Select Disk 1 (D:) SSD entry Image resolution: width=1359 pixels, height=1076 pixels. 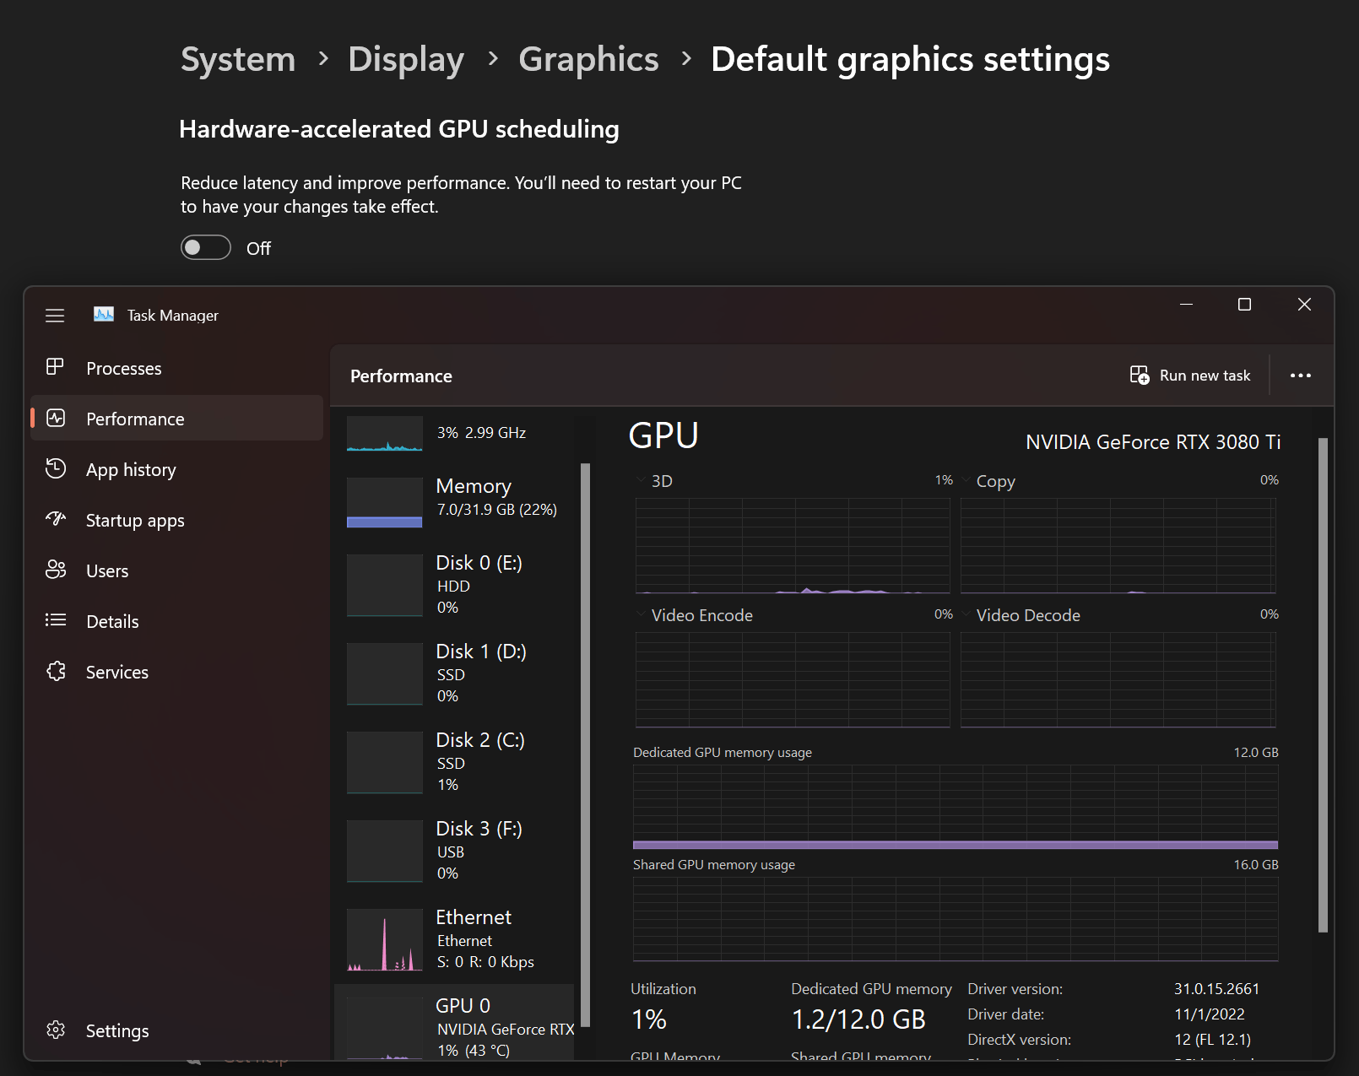(x=456, y=673)
